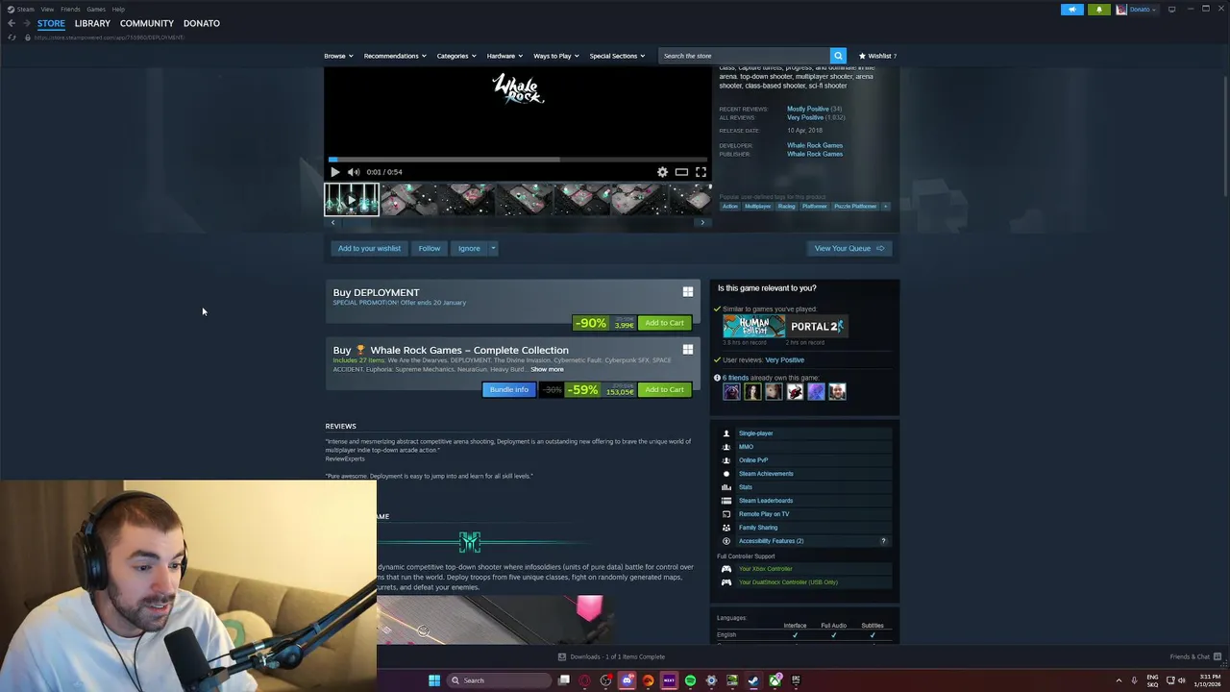The image size is (1230, 692).
Task: Add DEPLOYMENT to your wishlist
Action: pos(369,248)
